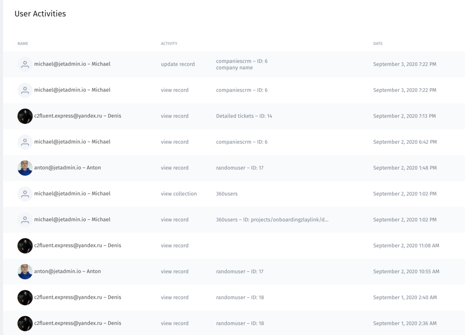The height and width of the screenshot is (335, 465).
Task: Click 'michael@jetadmin.io – Michael' in update record row
Action: tap(72, 64)
